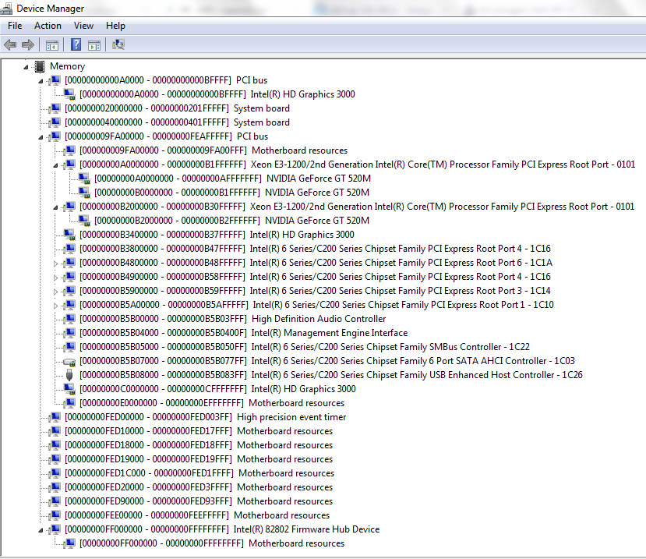Open the View menu
The width and height of the screenshot is (646, 559).
click(x=83, y=26)
